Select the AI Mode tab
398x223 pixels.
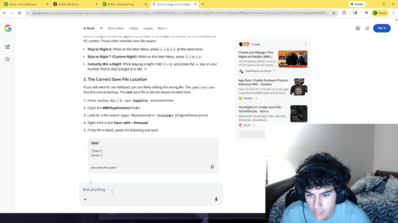click(89, 28)
